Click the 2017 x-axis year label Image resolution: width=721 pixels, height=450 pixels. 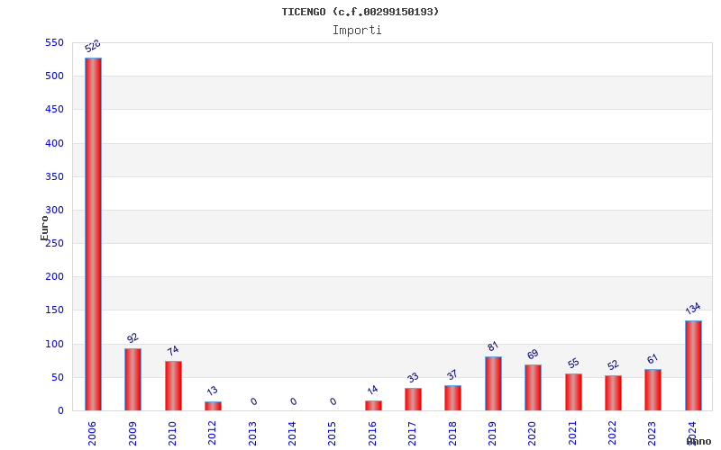(413, 434)
